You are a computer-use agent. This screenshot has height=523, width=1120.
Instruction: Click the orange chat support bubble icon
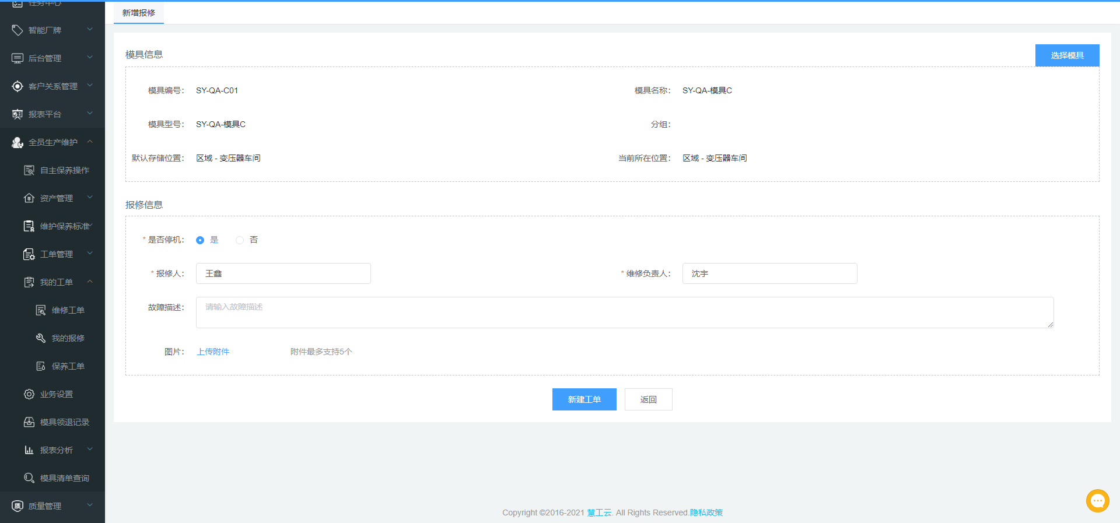pos(1097,500)
